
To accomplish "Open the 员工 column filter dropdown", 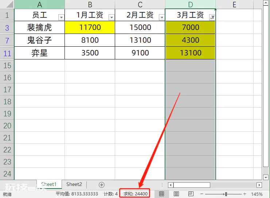I will (x=61, y=17).
